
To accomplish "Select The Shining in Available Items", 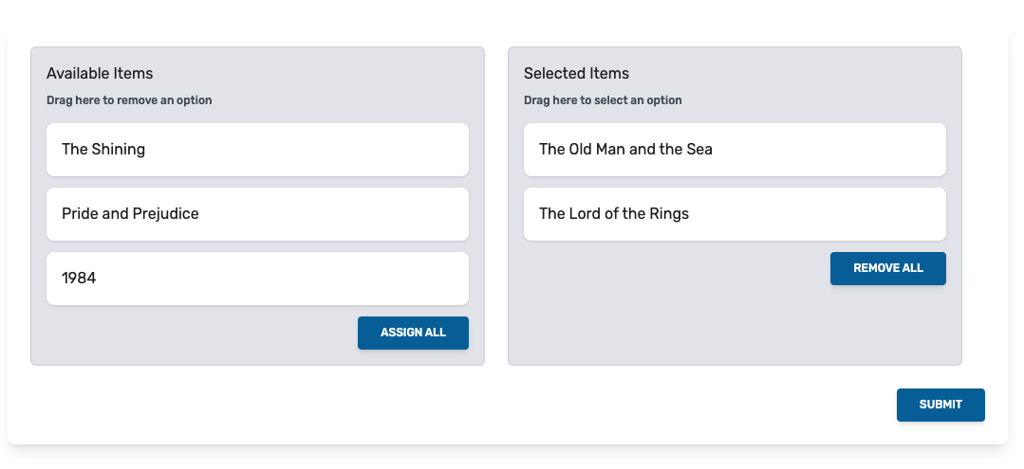I will tap(257, 150).
